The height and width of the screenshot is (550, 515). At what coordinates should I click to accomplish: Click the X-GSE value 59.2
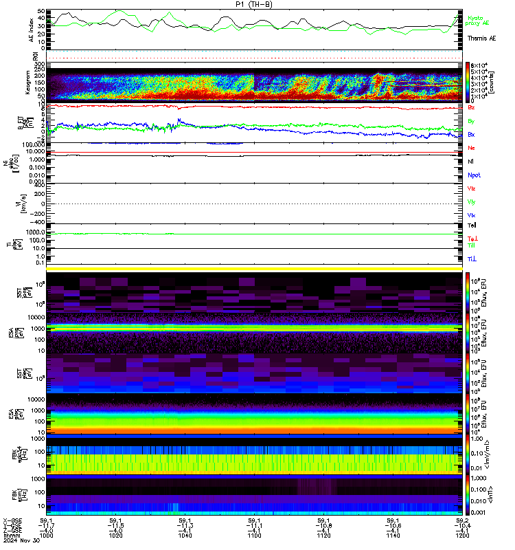[x=462, y=521]
